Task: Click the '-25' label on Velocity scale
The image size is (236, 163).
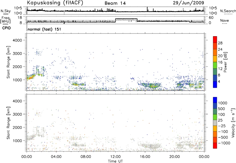Action: [222, 126]
